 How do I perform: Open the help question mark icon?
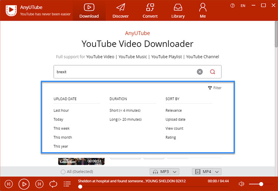(232, 6)
